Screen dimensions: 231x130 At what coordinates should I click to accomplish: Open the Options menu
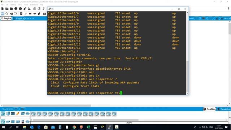coord(13,5)
